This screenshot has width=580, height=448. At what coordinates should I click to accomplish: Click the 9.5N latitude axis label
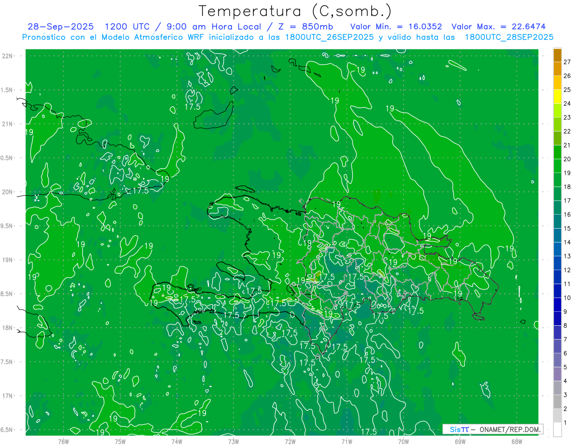coord(7,226)
